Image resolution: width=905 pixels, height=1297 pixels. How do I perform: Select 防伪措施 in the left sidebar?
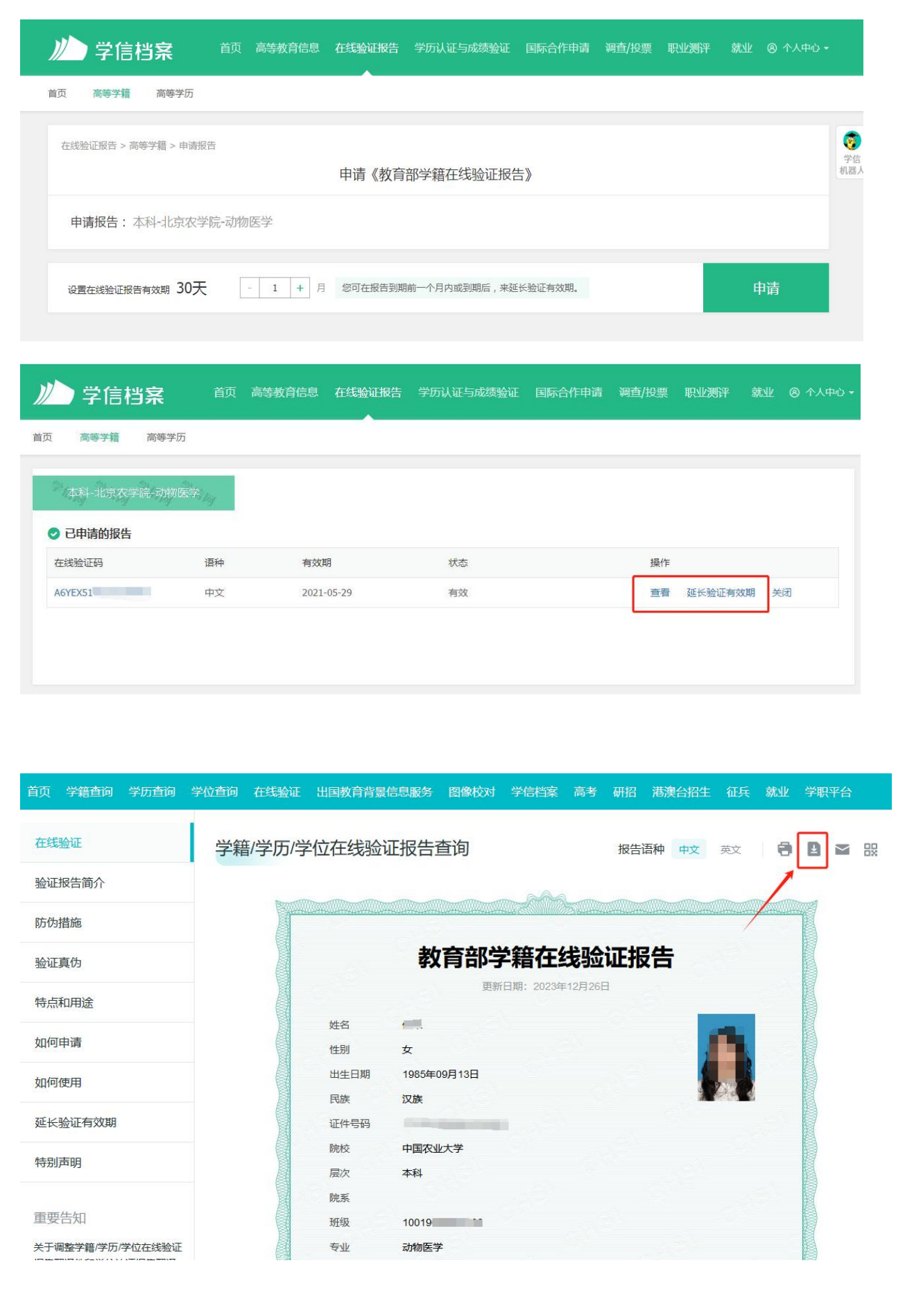click(x=107, y=922)
